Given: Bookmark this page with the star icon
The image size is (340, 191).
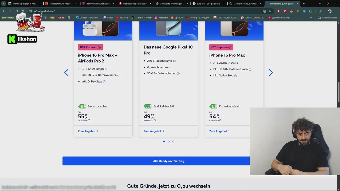Looking at the screenshot, I should click(x=270, y=11).
